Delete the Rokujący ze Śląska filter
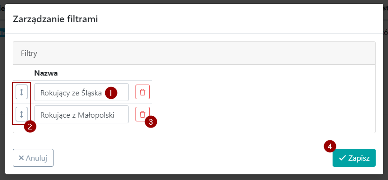 pyautogui.click(x=143, y=92)
